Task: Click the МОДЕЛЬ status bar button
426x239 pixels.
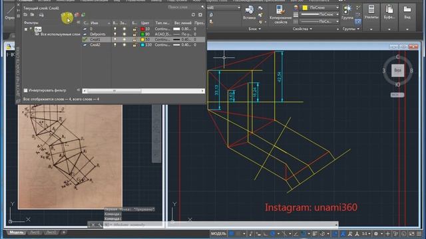Action: click(218, 233)
